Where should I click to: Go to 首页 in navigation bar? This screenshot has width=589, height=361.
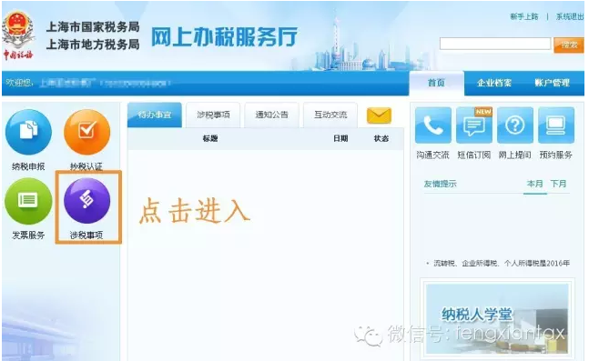[436, 83]
